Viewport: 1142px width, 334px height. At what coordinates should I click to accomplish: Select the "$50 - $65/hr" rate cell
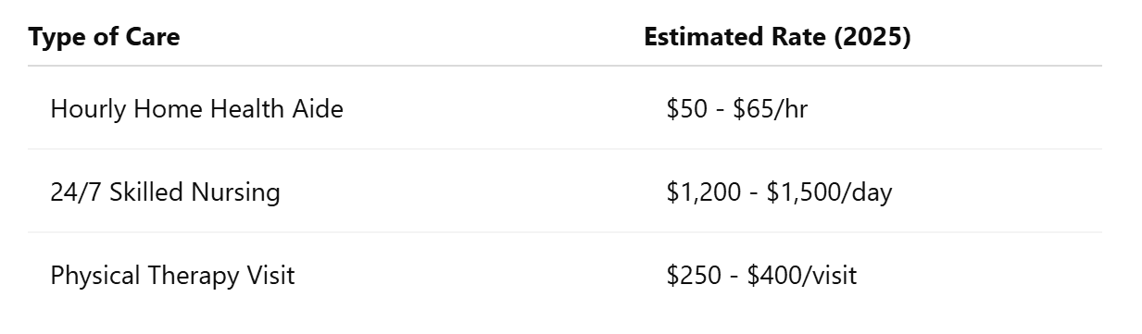736,109
